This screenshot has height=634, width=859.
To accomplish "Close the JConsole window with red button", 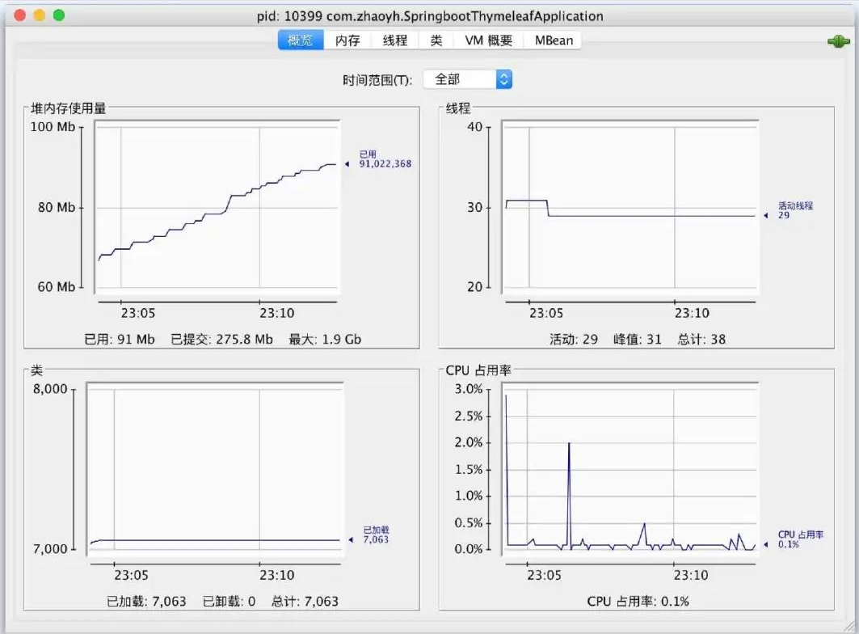I will (x=20, y=15).
